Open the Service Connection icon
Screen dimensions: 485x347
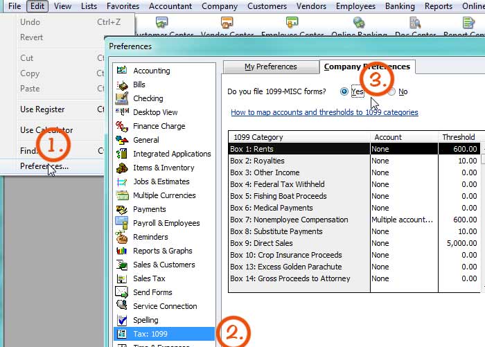[122, 305]
